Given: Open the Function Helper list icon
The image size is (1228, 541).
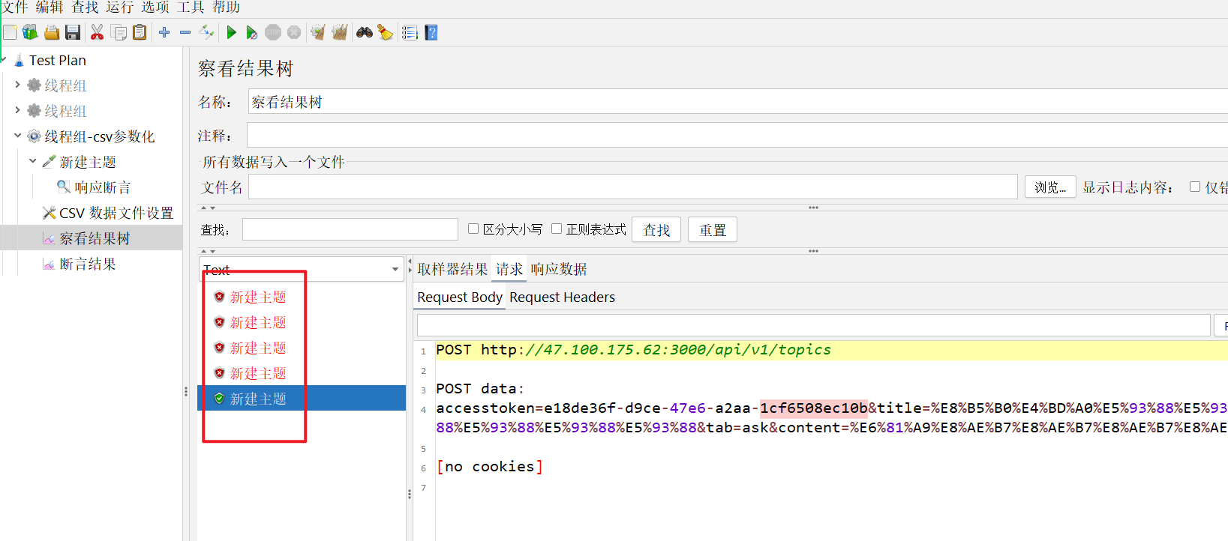Looking at the screenshot, I should coord(410,32).
